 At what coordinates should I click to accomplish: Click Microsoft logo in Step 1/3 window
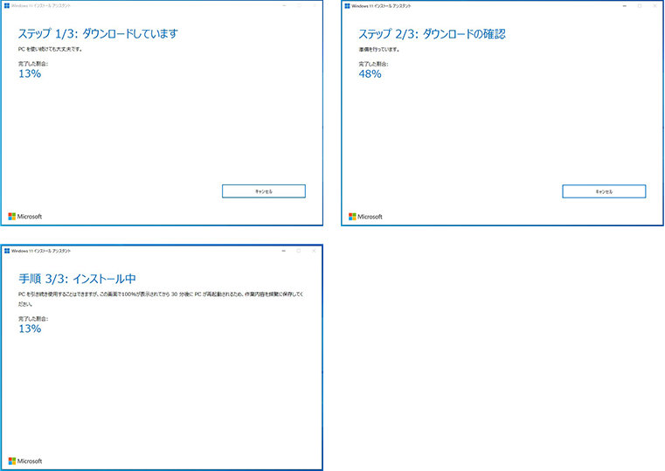25,216
